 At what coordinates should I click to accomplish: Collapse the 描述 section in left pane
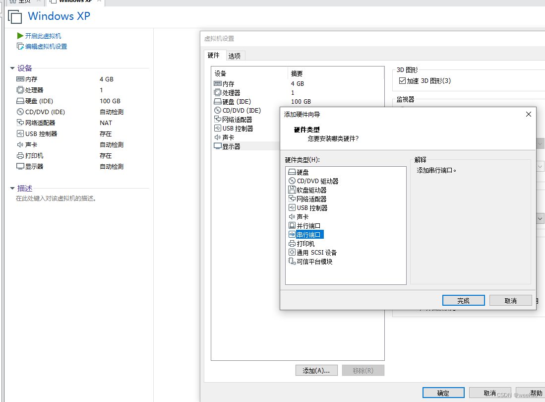click(x=12, y=188)
